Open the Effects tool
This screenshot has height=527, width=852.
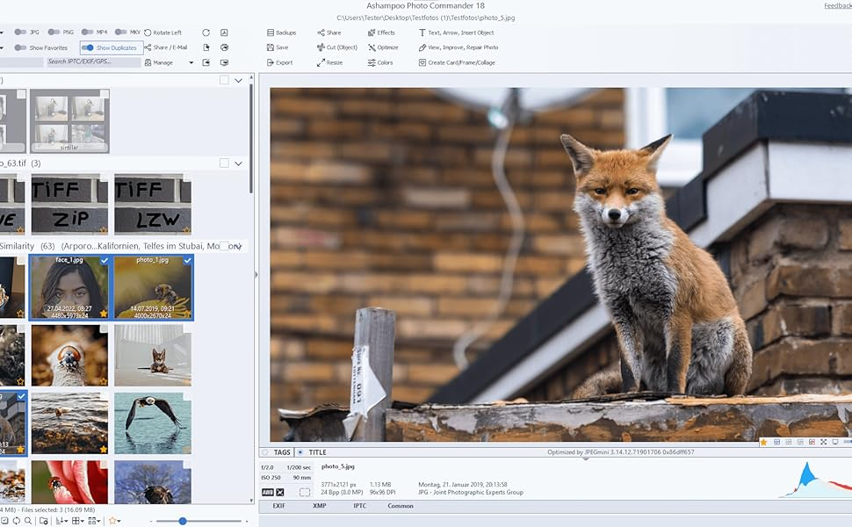372,32
